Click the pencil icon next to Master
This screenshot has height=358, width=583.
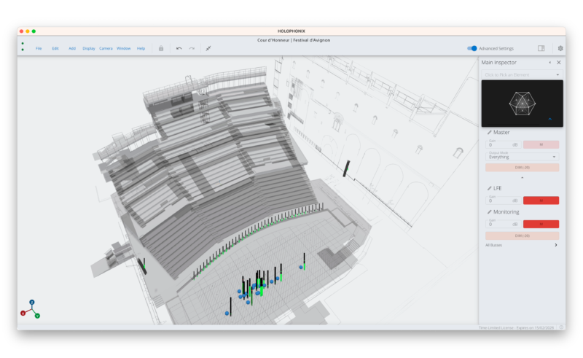489,133
